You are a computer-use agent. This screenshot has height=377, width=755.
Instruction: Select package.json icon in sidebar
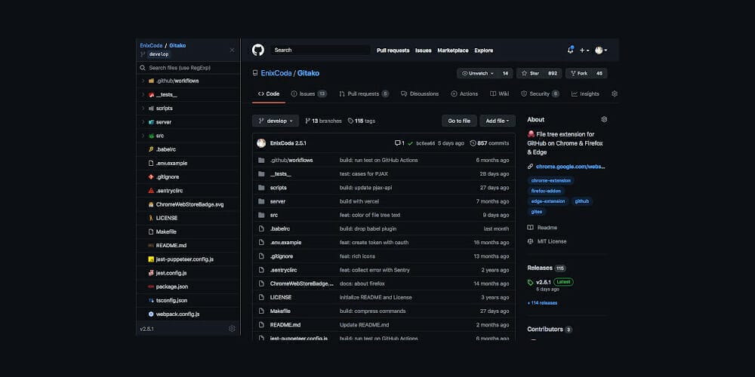pos(151,287)
